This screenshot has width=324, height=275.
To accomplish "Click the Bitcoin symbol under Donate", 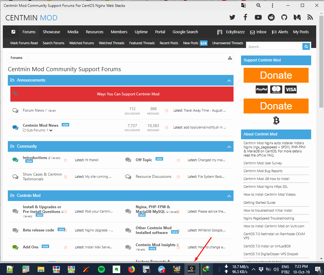I will tap(276, 121).
